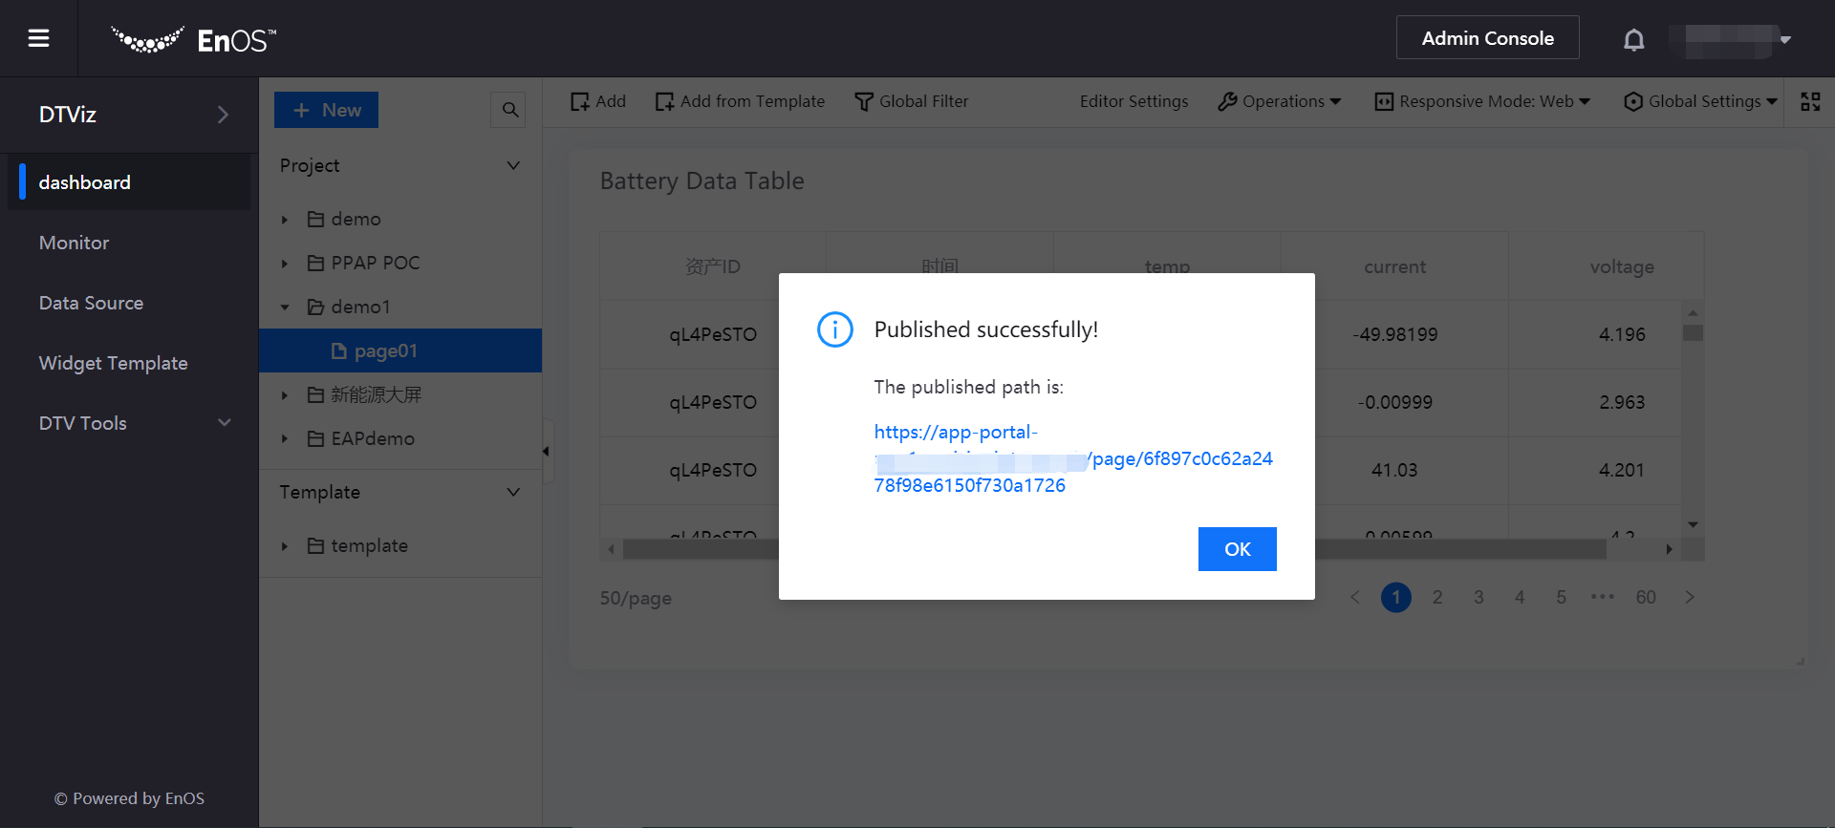1835x828 pixels.
Task: Jump to pagination page 60
Action: (1645, 598)
